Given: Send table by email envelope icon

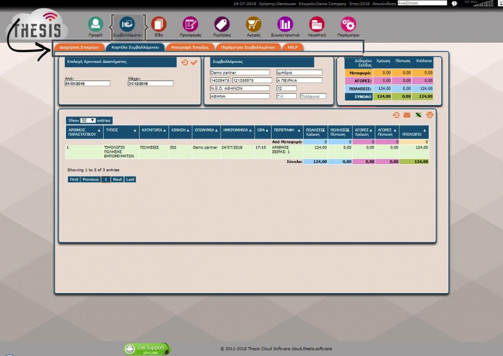Looking at the screenshot, I should coord(407,115).
